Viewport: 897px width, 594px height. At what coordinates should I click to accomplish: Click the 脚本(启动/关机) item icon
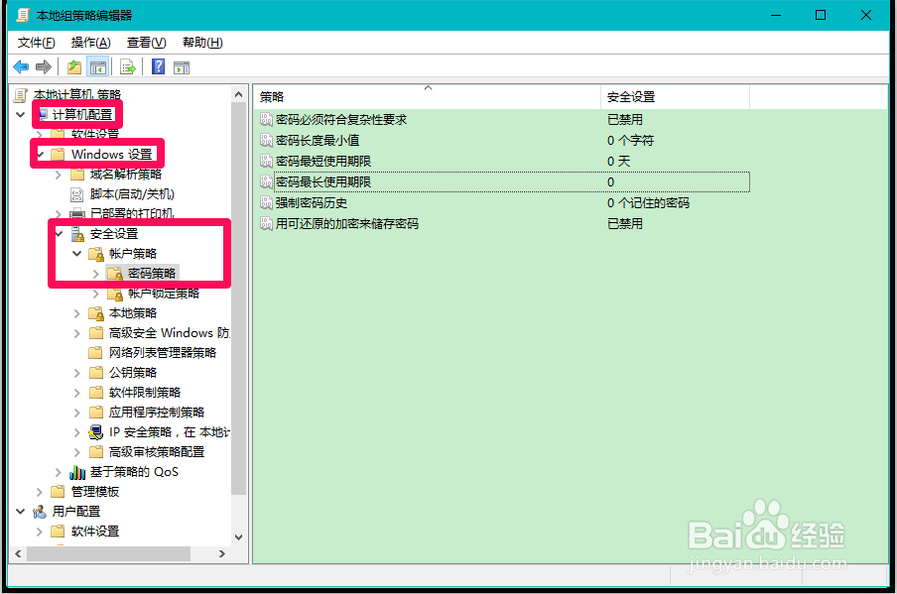tap(78, 193)
